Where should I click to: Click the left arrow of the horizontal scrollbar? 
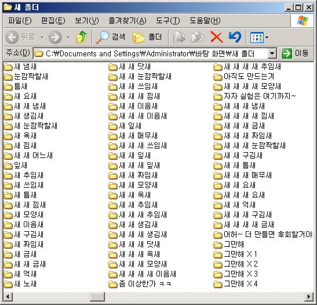click(8, 297)
